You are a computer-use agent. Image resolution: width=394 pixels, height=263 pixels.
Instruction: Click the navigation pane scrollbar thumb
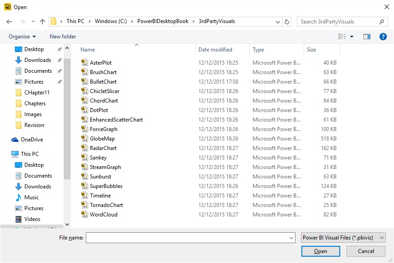[67, 119]
